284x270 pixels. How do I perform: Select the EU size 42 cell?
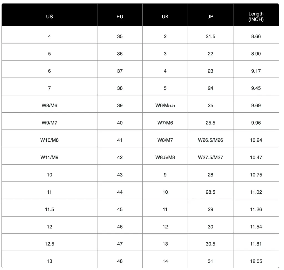point(120,157)
